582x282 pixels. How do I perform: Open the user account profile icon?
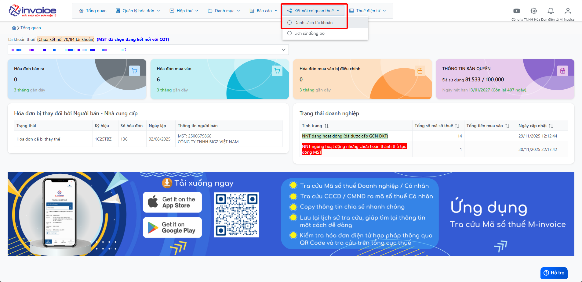(568, 11)
